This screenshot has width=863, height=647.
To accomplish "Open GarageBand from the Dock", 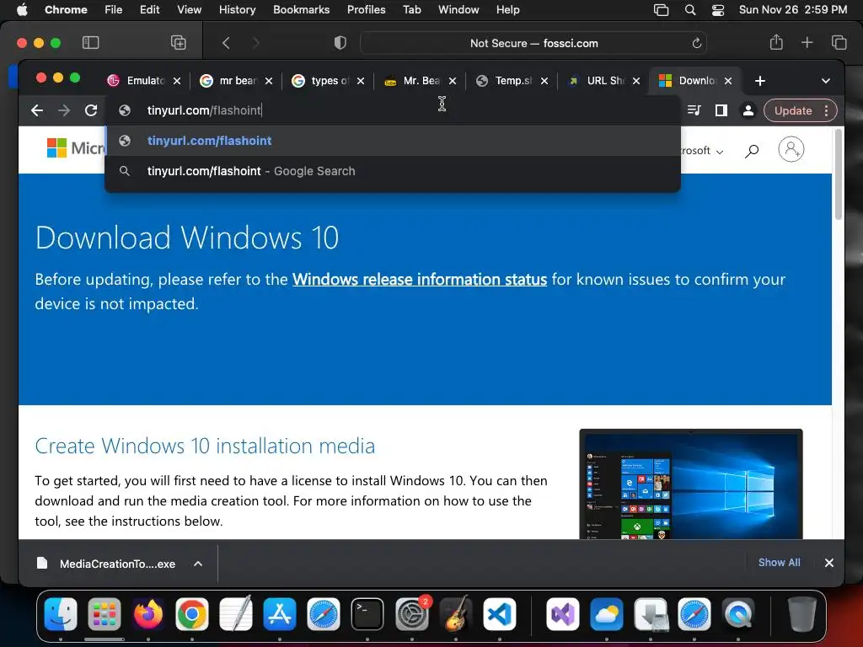I will pyautogui.click(x=456, y=614).
